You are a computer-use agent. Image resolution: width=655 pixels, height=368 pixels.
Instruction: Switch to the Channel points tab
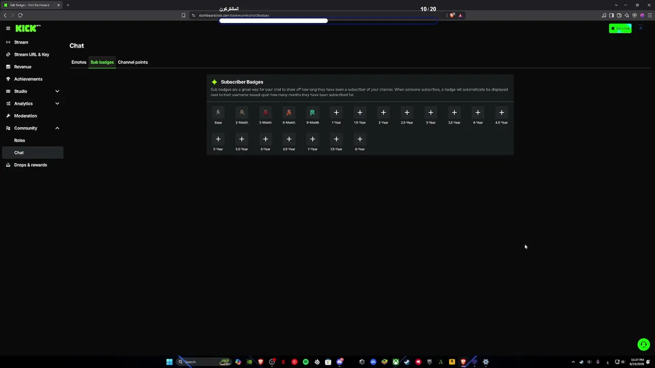(x=133, y=62)
